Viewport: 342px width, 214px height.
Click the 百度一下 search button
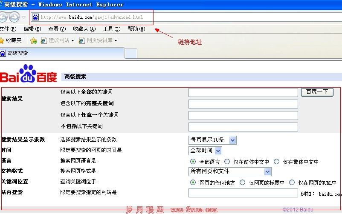tap(317, 92)
